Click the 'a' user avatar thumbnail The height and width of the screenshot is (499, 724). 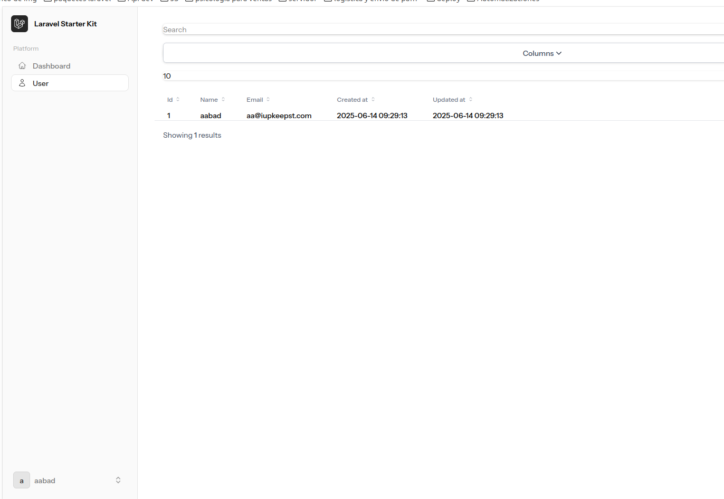click(22, 480)
